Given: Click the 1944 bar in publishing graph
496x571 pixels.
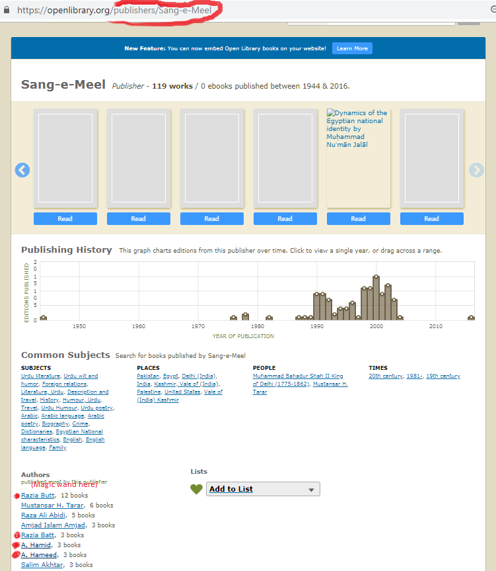Looking at the screenshot, I should point(43,318).
